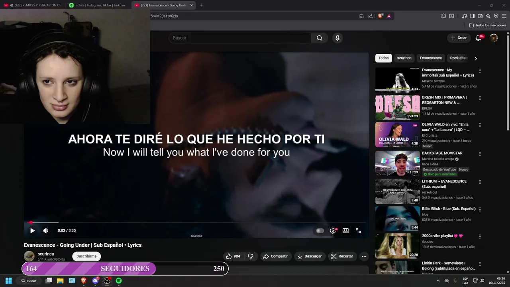The width and height of the screenshot is (510, 287).
Task: Open options for 2000s vibe playlist
Action: [480, 236]
